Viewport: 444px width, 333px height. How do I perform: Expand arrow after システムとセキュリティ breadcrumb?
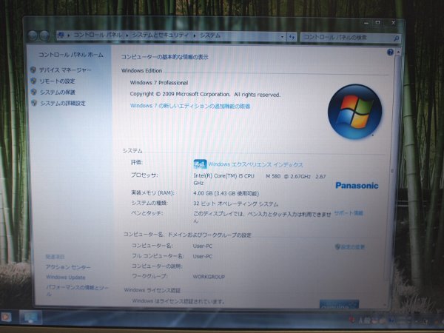[195, 36]
